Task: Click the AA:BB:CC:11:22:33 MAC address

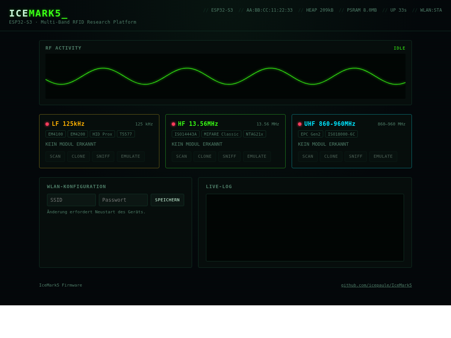Action: pos(269,10)
